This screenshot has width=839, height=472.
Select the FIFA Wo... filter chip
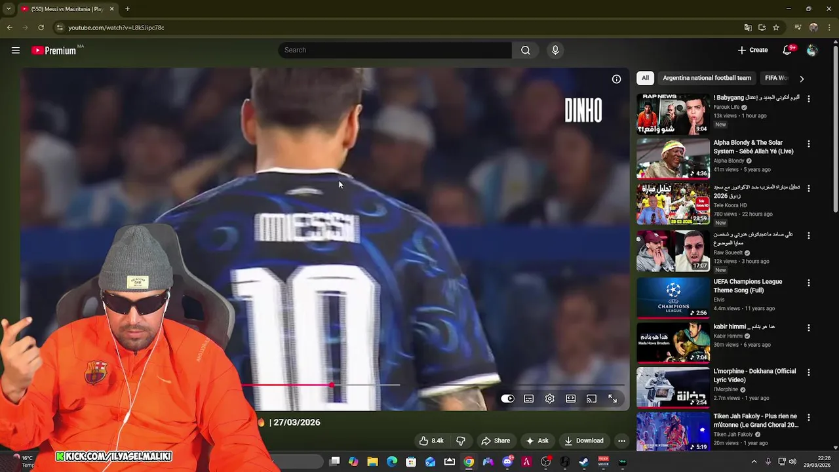point(776,78)
